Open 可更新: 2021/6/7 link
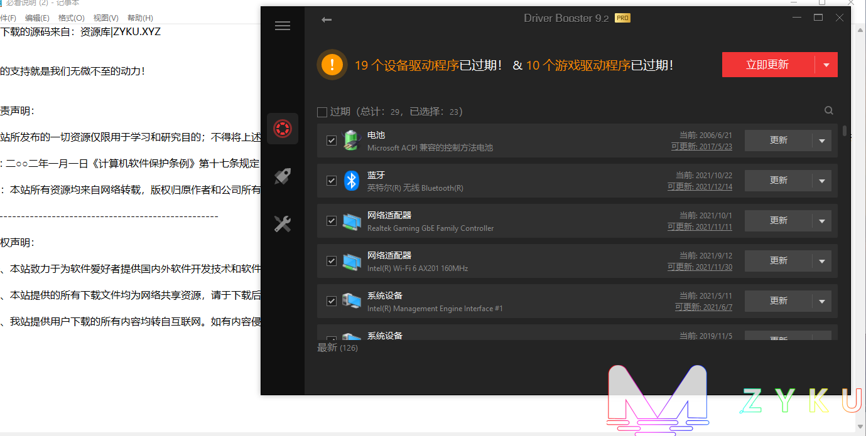The image size is (866, 436). [704, 307]
